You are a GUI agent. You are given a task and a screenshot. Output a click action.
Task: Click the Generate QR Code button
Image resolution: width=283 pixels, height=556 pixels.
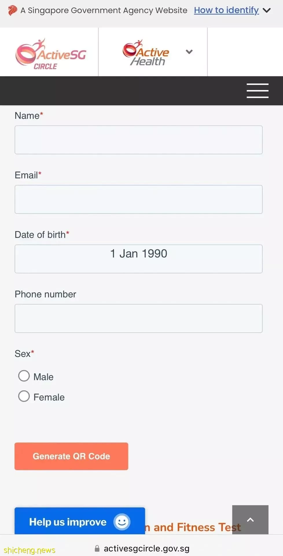tap(71, 456)
